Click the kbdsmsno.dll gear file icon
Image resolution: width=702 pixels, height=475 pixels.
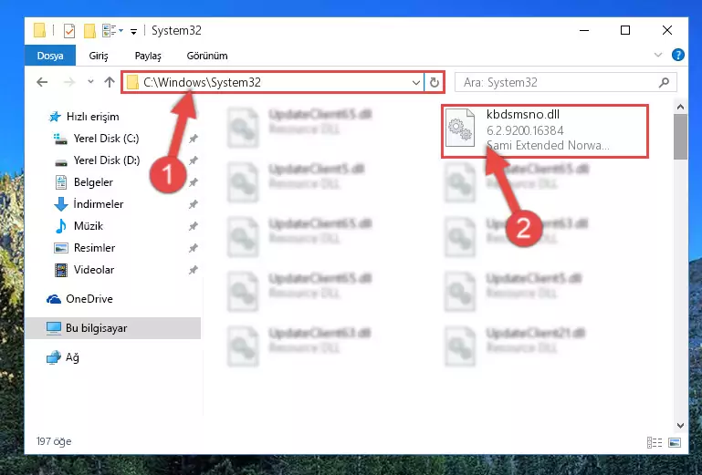pos(460,128)
